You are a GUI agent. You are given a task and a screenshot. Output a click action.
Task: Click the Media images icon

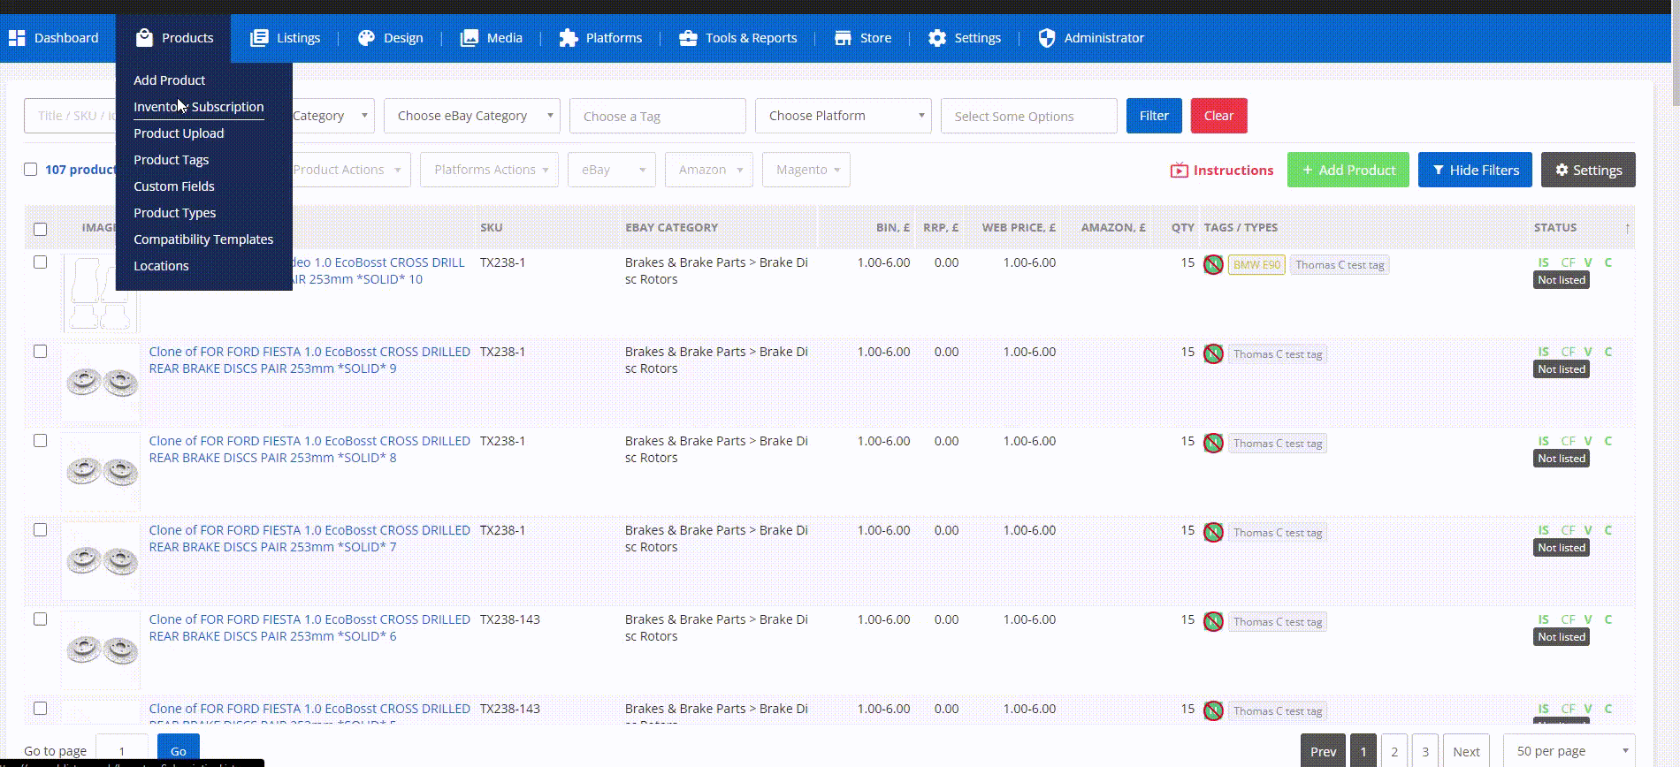point(470,38)
